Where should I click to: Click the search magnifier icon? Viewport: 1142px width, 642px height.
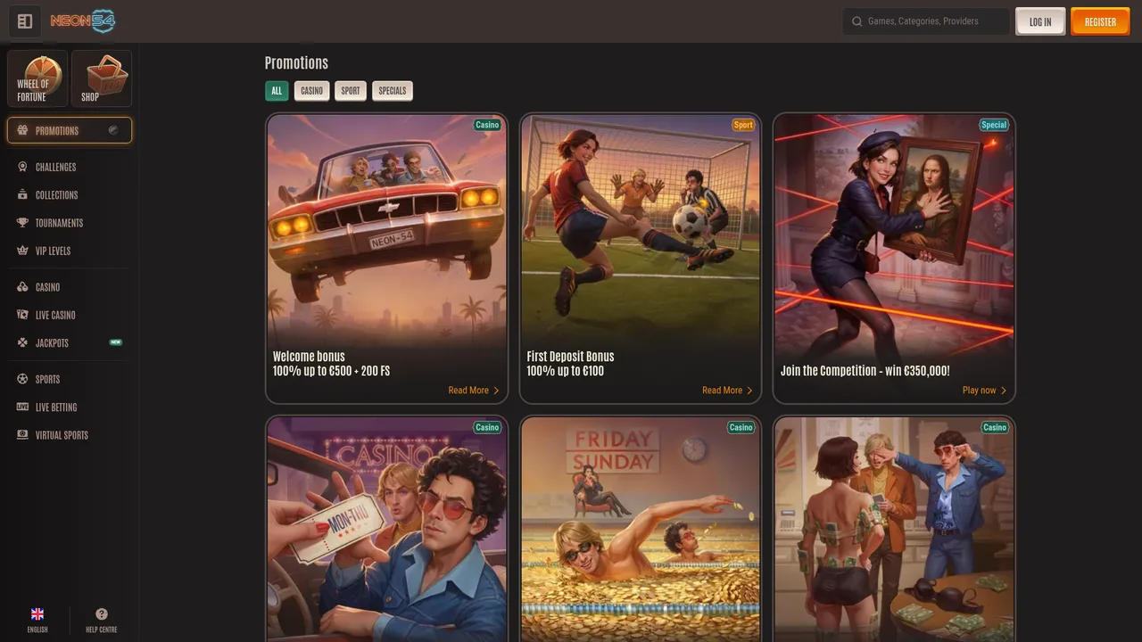[x=857, y=21]
